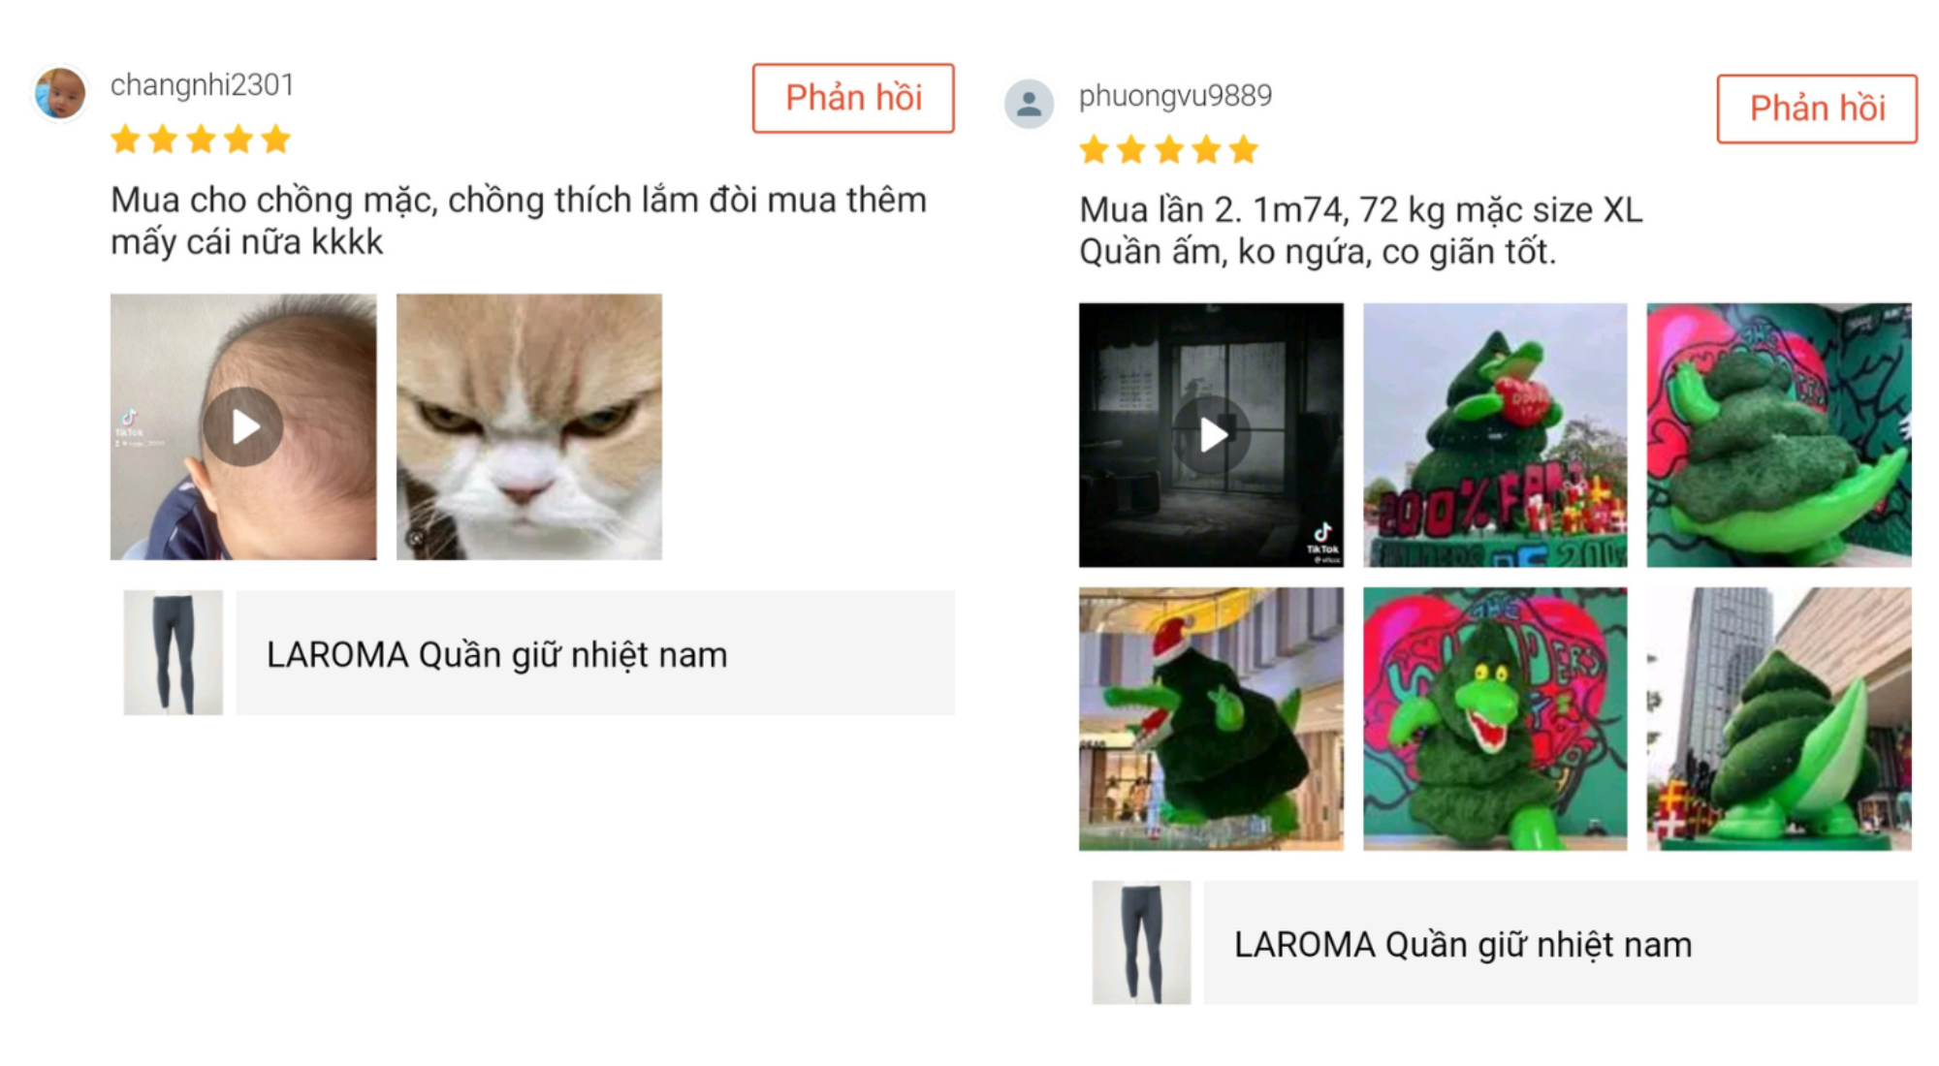Open phuongvu9889's default gray avatar
Screen dimensions: 1939x1066
pos(1029,104)
